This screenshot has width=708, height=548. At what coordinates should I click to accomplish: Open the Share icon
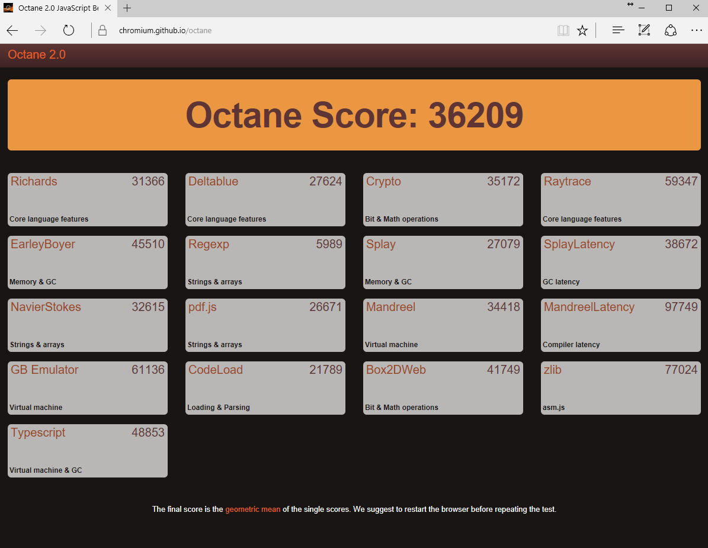pos(671,30)
